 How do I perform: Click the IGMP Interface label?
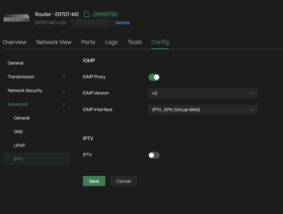click(98, 109)
